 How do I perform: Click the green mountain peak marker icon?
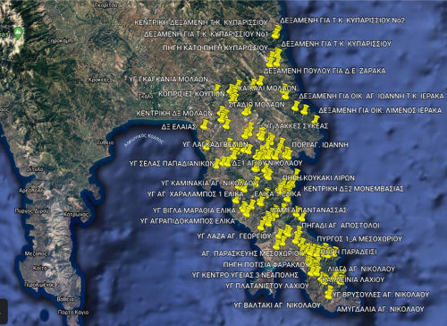pos(18,33)
